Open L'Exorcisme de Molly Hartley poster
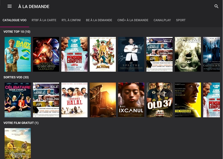This screenshot has width=223, height=159. (x=188, y=54)
